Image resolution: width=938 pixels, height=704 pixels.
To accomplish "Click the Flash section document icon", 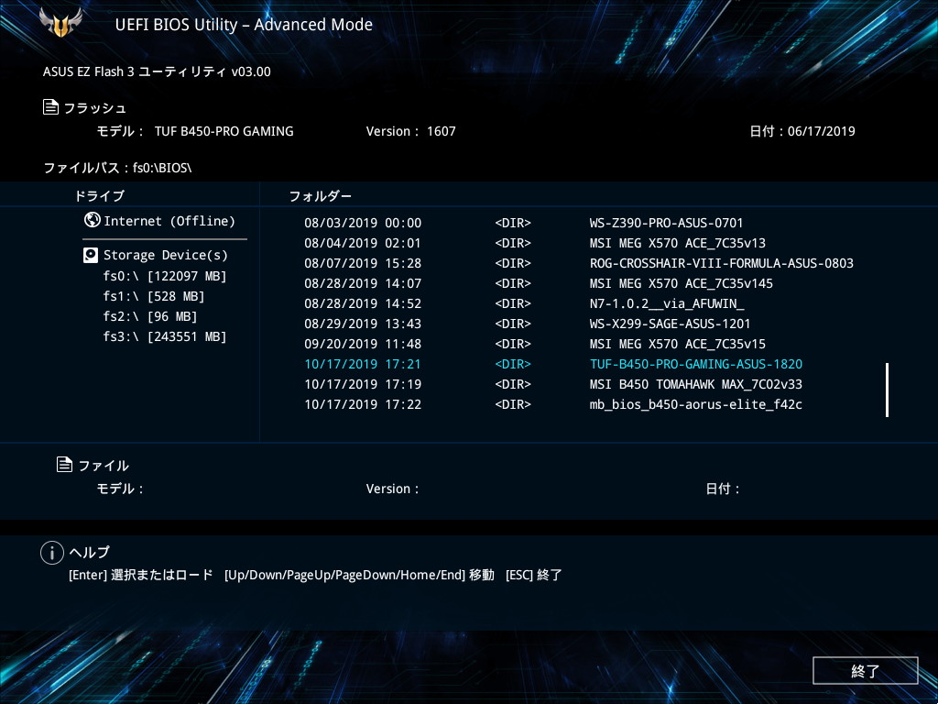I will click(x=51, y=107).
